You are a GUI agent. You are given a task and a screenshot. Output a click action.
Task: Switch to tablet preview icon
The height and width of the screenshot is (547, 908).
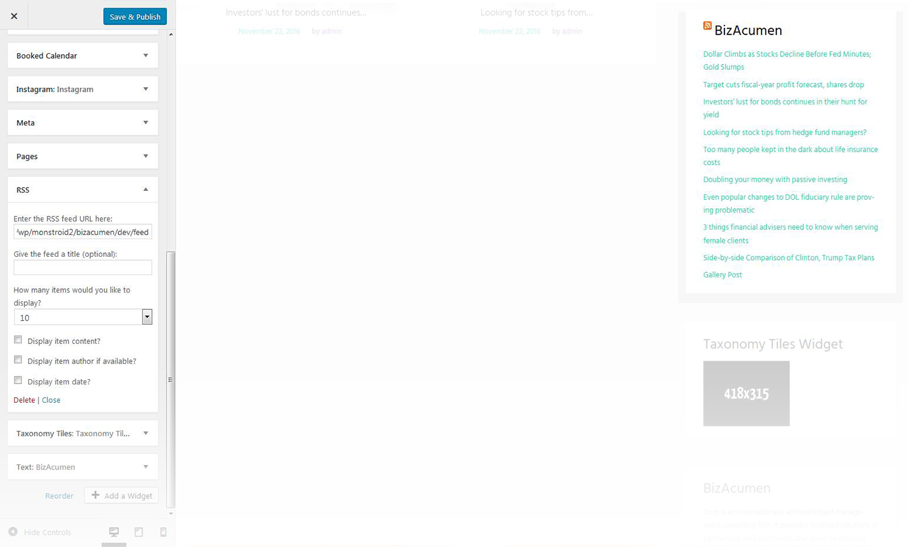pos(138,532)
